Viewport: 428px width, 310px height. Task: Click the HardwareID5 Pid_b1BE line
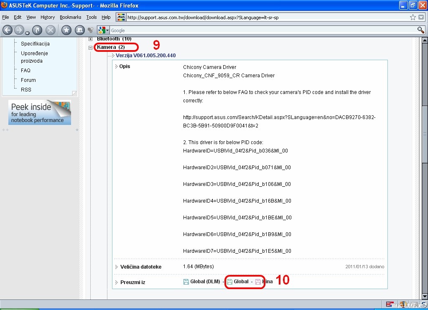[237, 218]
